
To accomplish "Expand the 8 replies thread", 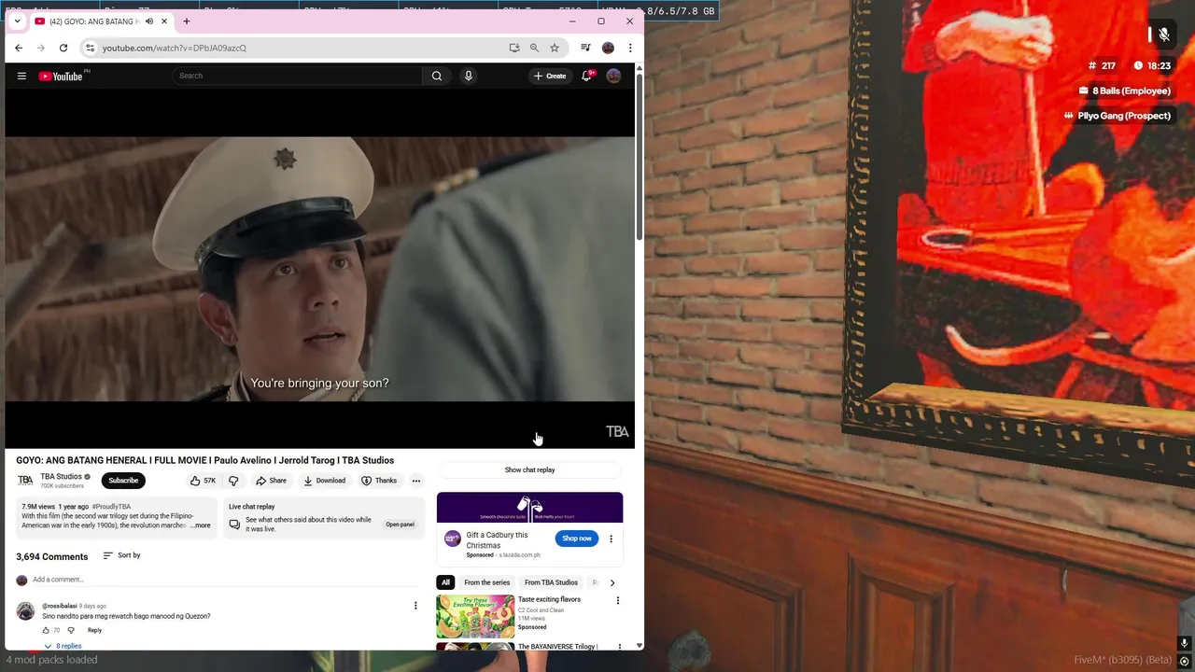I will coord(63,646).
